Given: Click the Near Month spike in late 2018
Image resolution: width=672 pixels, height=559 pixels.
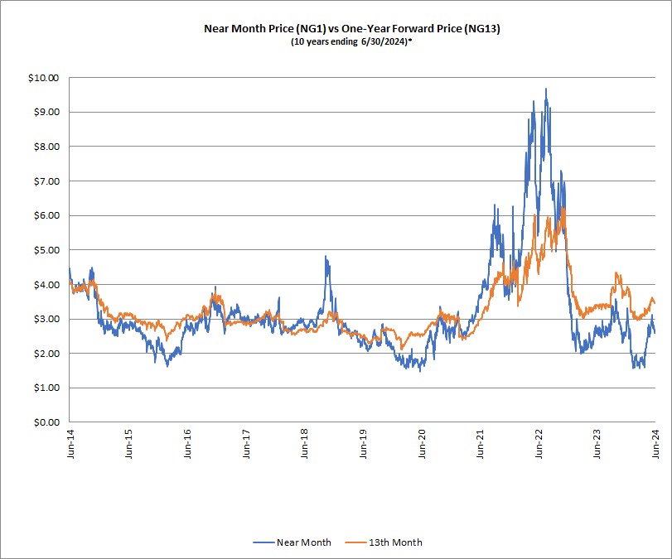Looking at the screenshot, I should pyautogui.click(x=326, y=257).
